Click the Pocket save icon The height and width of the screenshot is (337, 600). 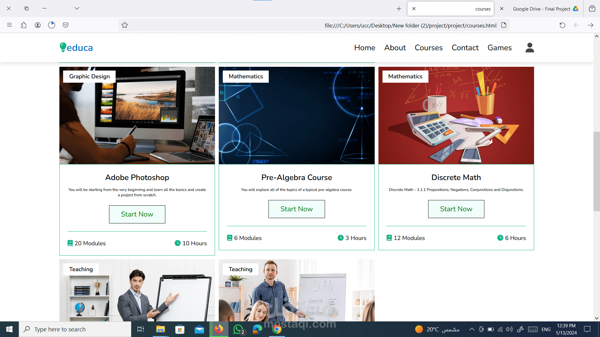[66, 25]
